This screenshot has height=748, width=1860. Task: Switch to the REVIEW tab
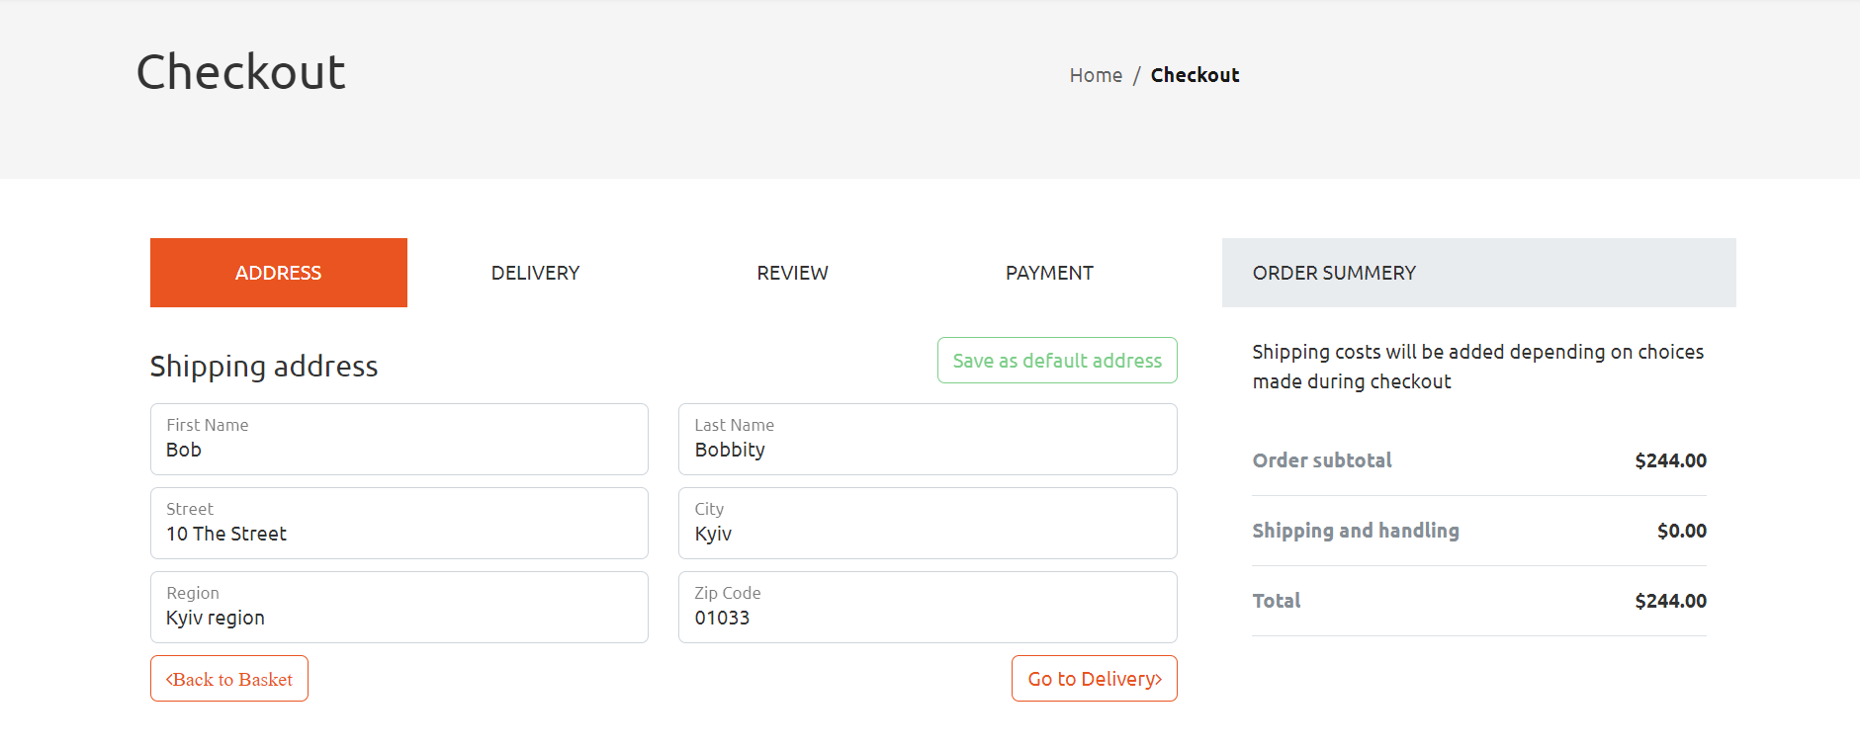[792, 273]
